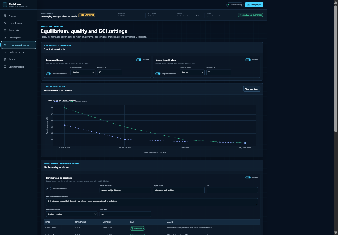Click Exact solver metric definition textarea

coord(152,202)
